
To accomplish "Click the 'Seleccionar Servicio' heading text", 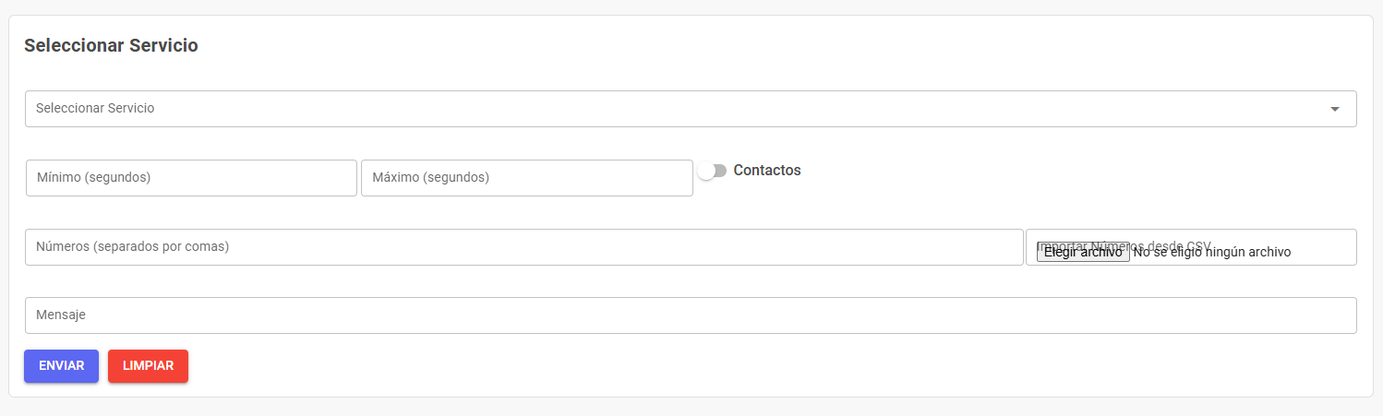I will [111, 45].
